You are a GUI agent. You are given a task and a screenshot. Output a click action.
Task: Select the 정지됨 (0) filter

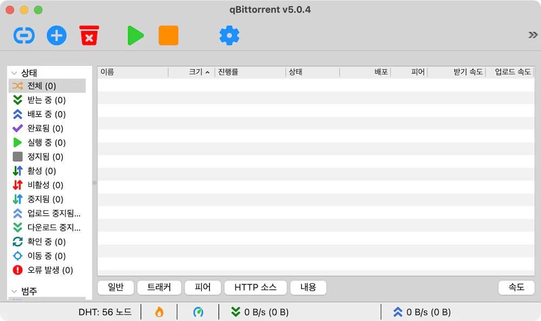coord(47,156)
